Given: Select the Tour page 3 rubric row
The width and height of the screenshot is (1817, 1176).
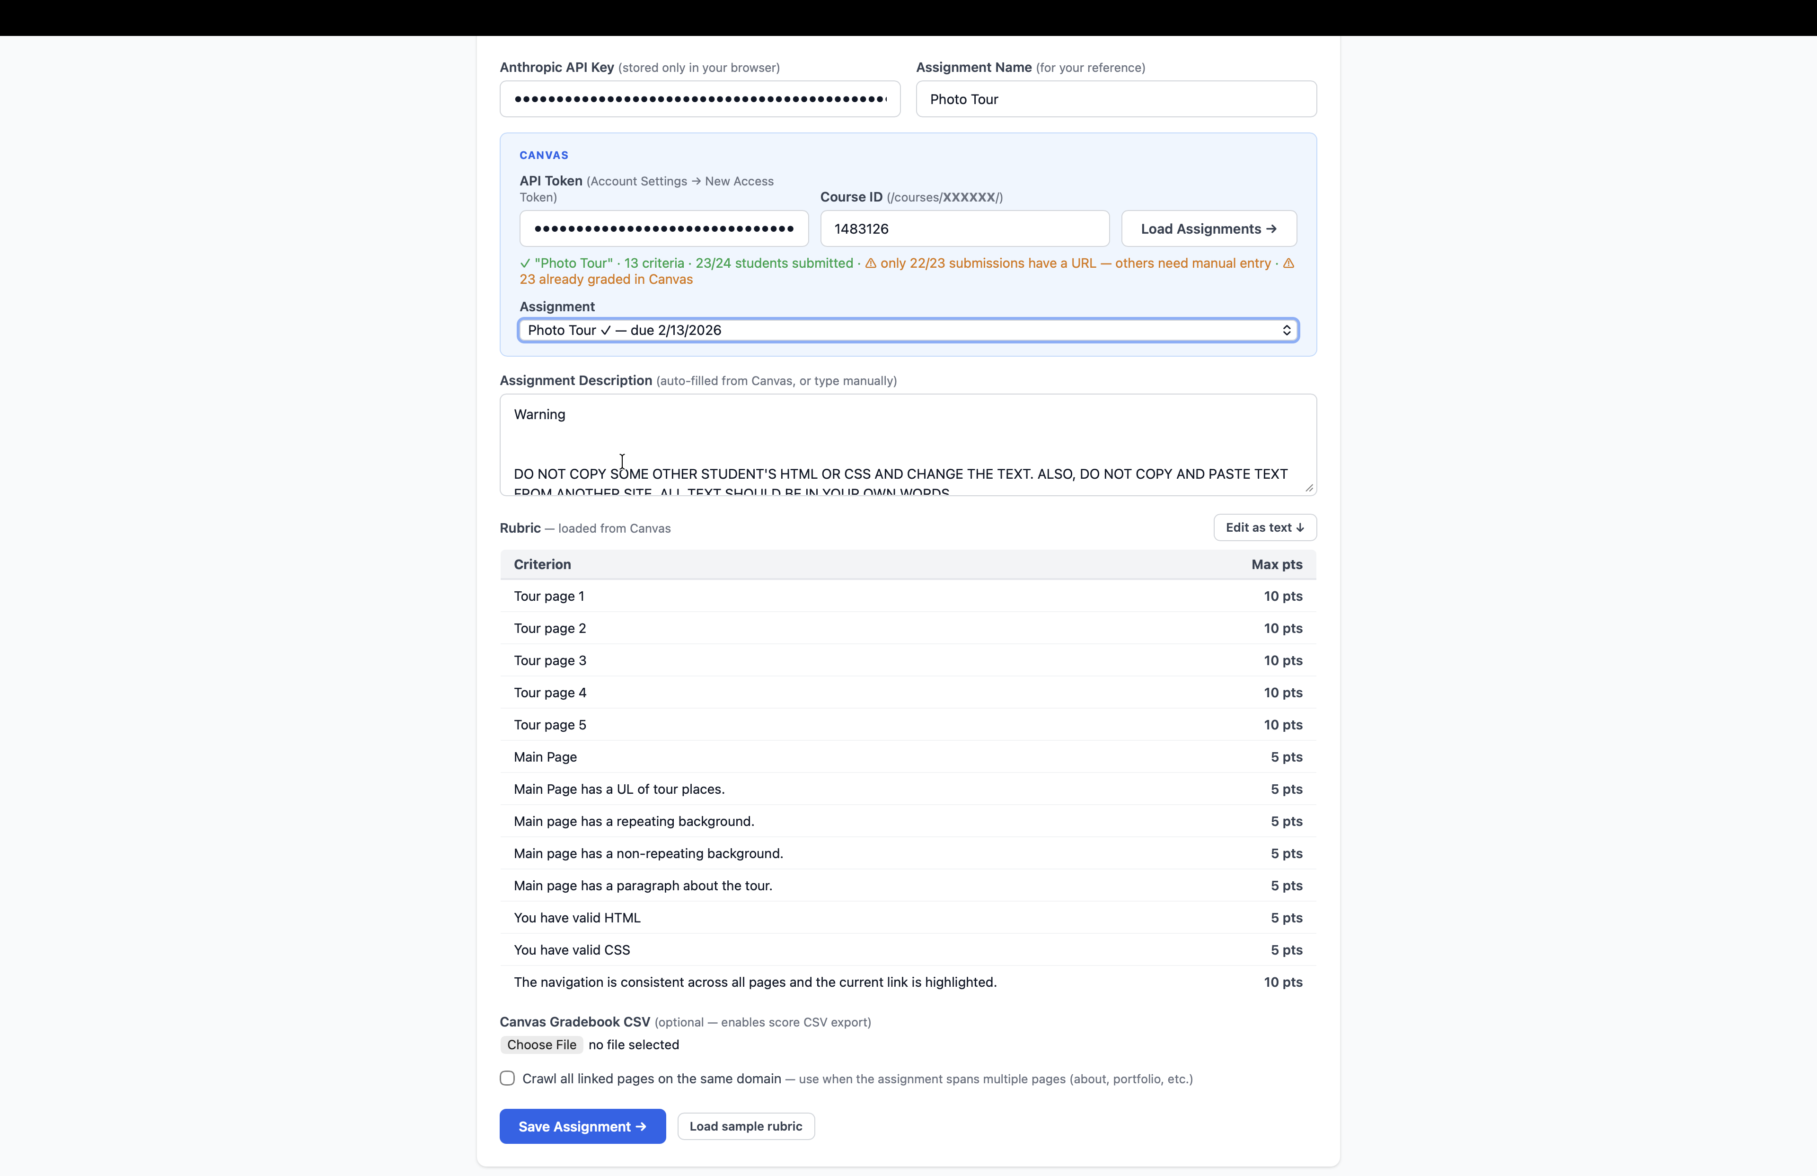Looking at the screenshot, I should 908,660.
